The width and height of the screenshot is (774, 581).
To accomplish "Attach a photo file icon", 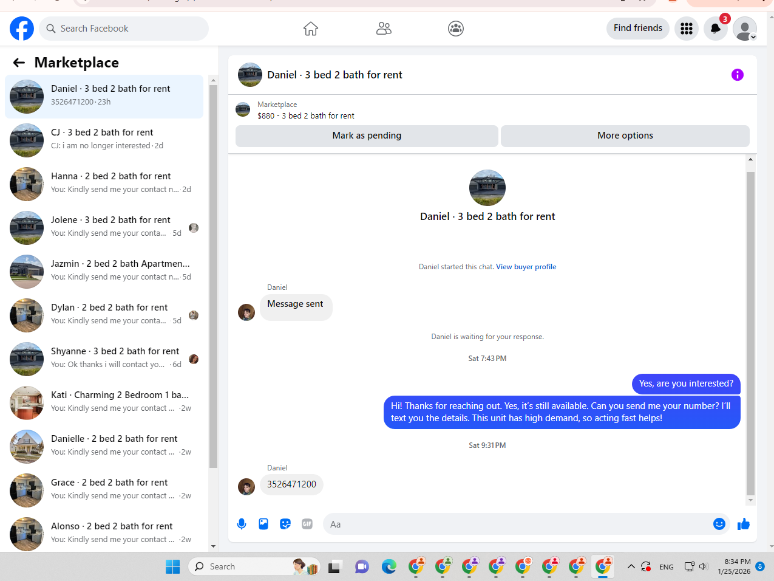I will [263, 524].
